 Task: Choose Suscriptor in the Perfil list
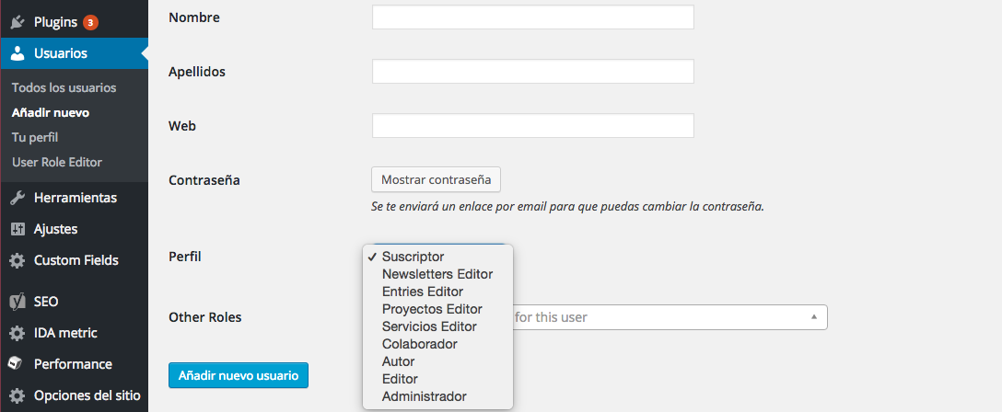click(x=437, y=257)
